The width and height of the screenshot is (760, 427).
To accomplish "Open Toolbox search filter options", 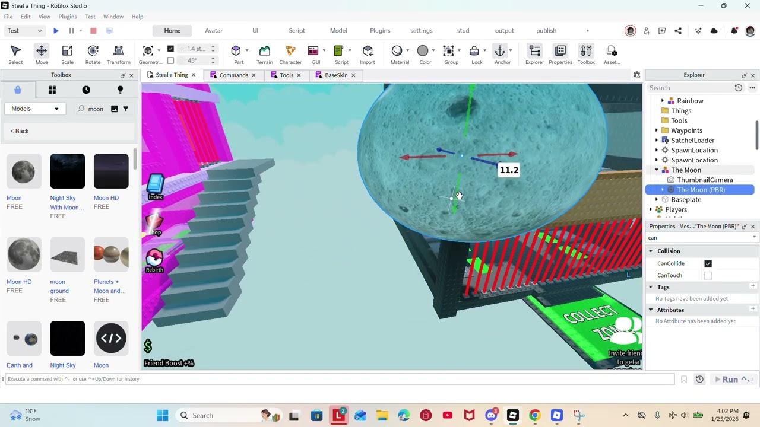I will pos(125,109).
